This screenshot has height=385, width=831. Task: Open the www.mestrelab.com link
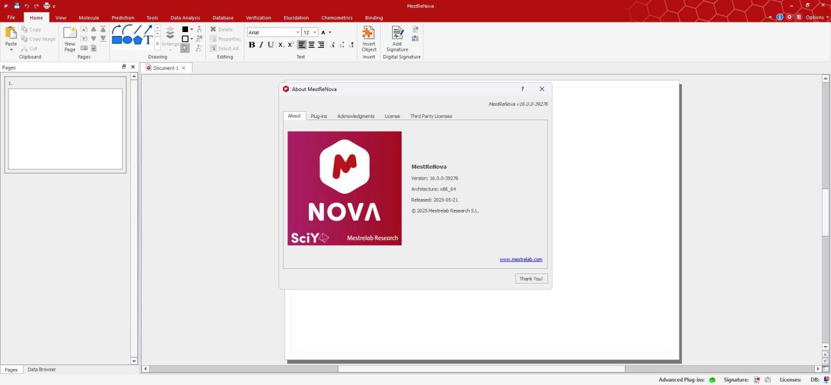pos(520,259)
